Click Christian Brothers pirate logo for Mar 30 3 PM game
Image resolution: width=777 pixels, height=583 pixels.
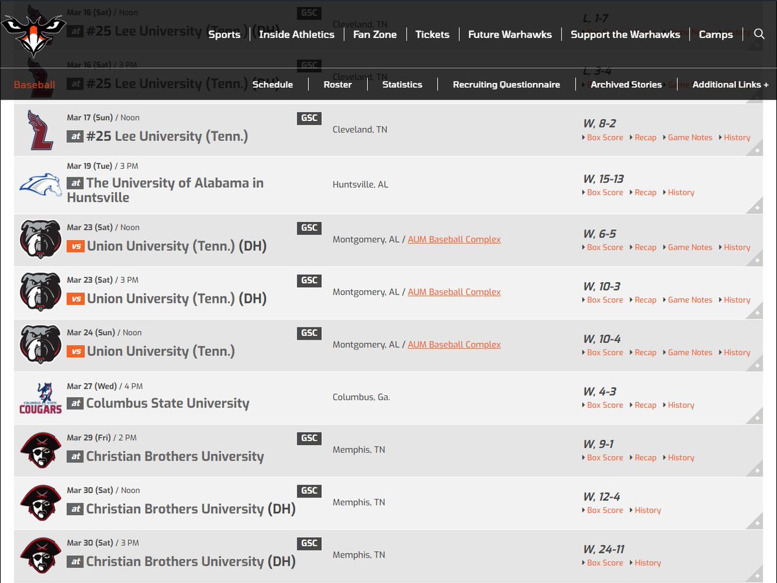point(41,555)
